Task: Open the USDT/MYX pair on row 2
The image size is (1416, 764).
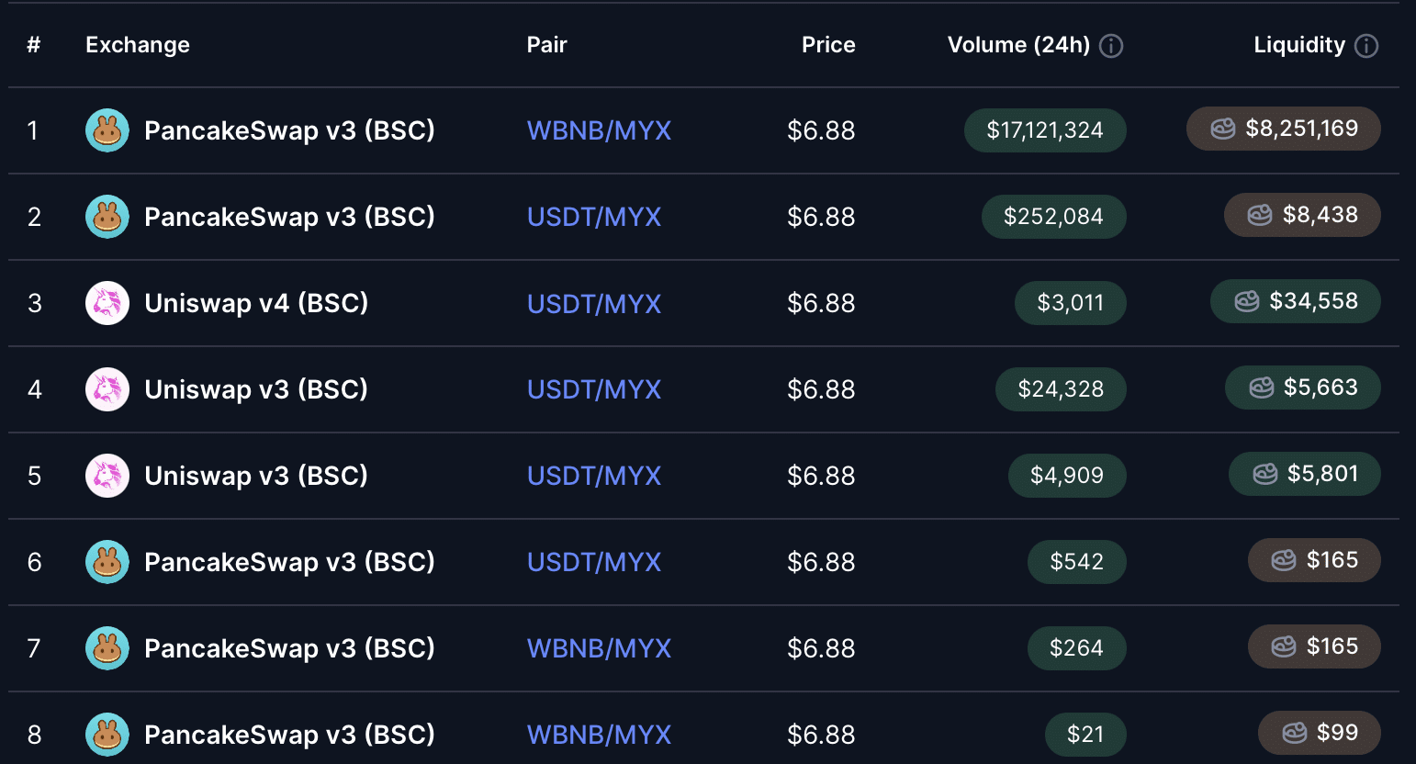Action: [594, 217]
